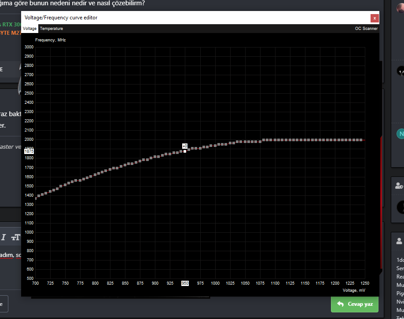The height and width of the screenshot is (319, 404).
Task: Click the highlighted 1875 frequency value
Action: (x=29, y=151)
